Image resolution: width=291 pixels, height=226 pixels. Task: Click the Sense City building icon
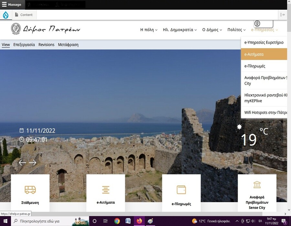coord(257,185)
